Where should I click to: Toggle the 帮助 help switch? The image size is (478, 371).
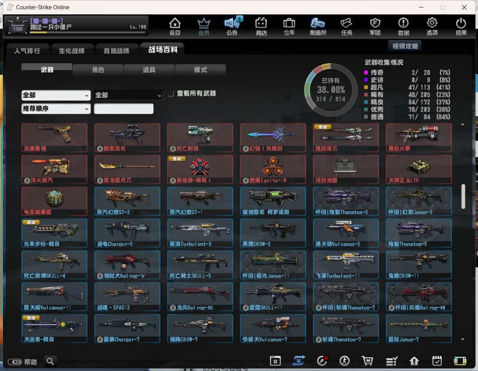pos(15,362)
